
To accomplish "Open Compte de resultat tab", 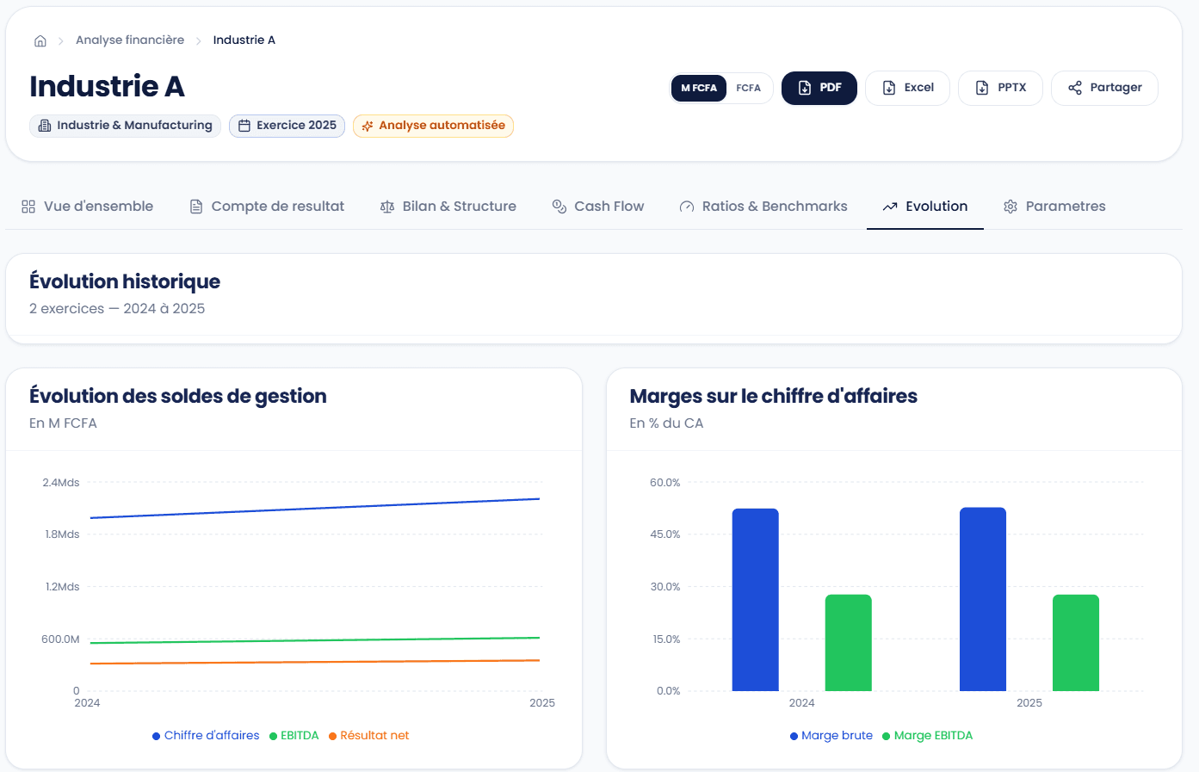I will (x=267, y=207).
